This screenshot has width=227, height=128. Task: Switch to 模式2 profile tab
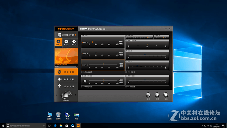[66, 43]
